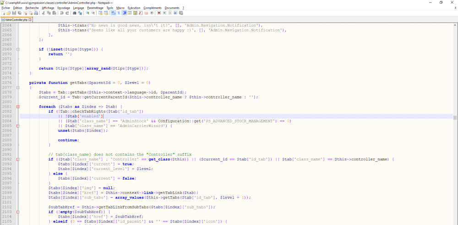The height and width of the screenshot is (225, 458).
Task: Collapse the fold at line 2103
Action: point(18,212)
